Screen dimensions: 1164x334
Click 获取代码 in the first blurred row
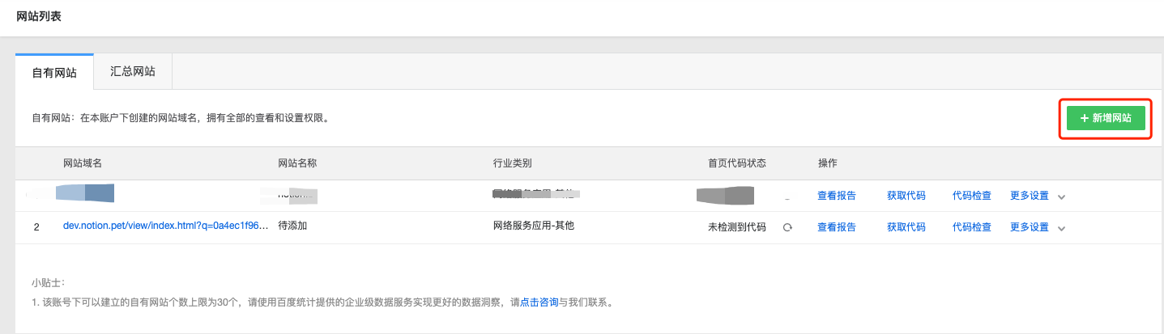(906, 196)
